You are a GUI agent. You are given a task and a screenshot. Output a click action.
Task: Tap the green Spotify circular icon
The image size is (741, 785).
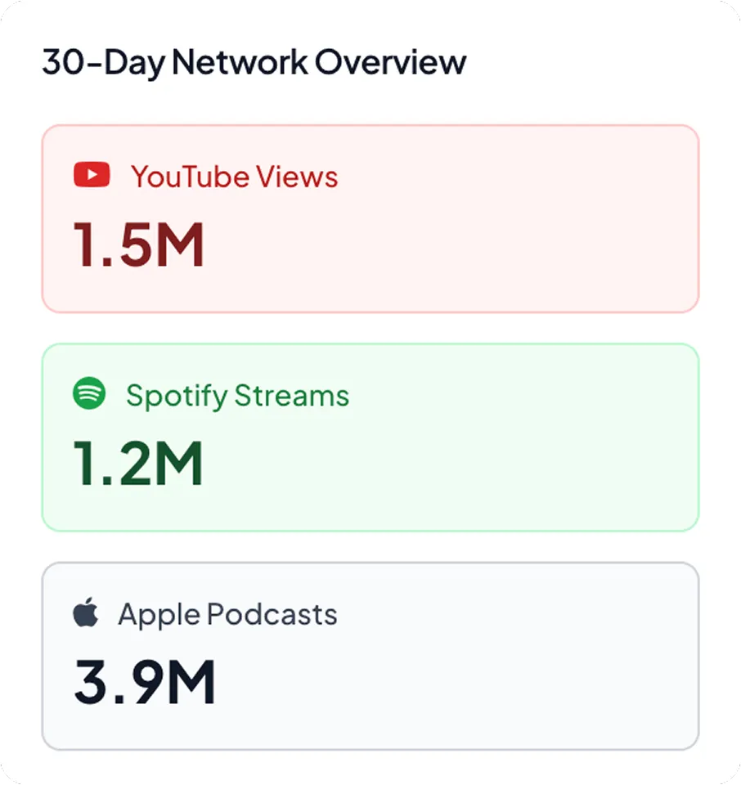(89, 393)
